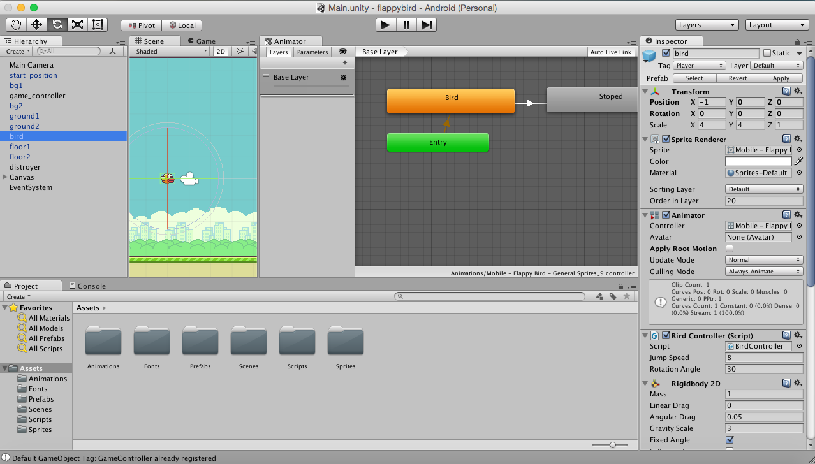The width and height of the screenshot is (815, 464).
Task: Open the Sorting Layer dropdown
Action: (764, 189)
